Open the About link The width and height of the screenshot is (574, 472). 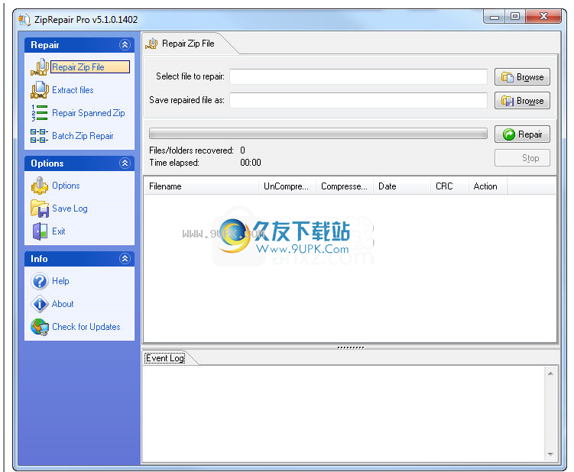pyautogui.click(x=63, y=304)
